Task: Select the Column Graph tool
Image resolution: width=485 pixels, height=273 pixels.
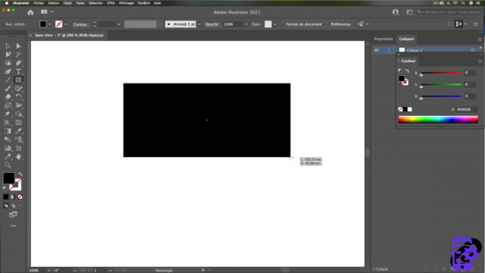Action: (x=8, y=149)
